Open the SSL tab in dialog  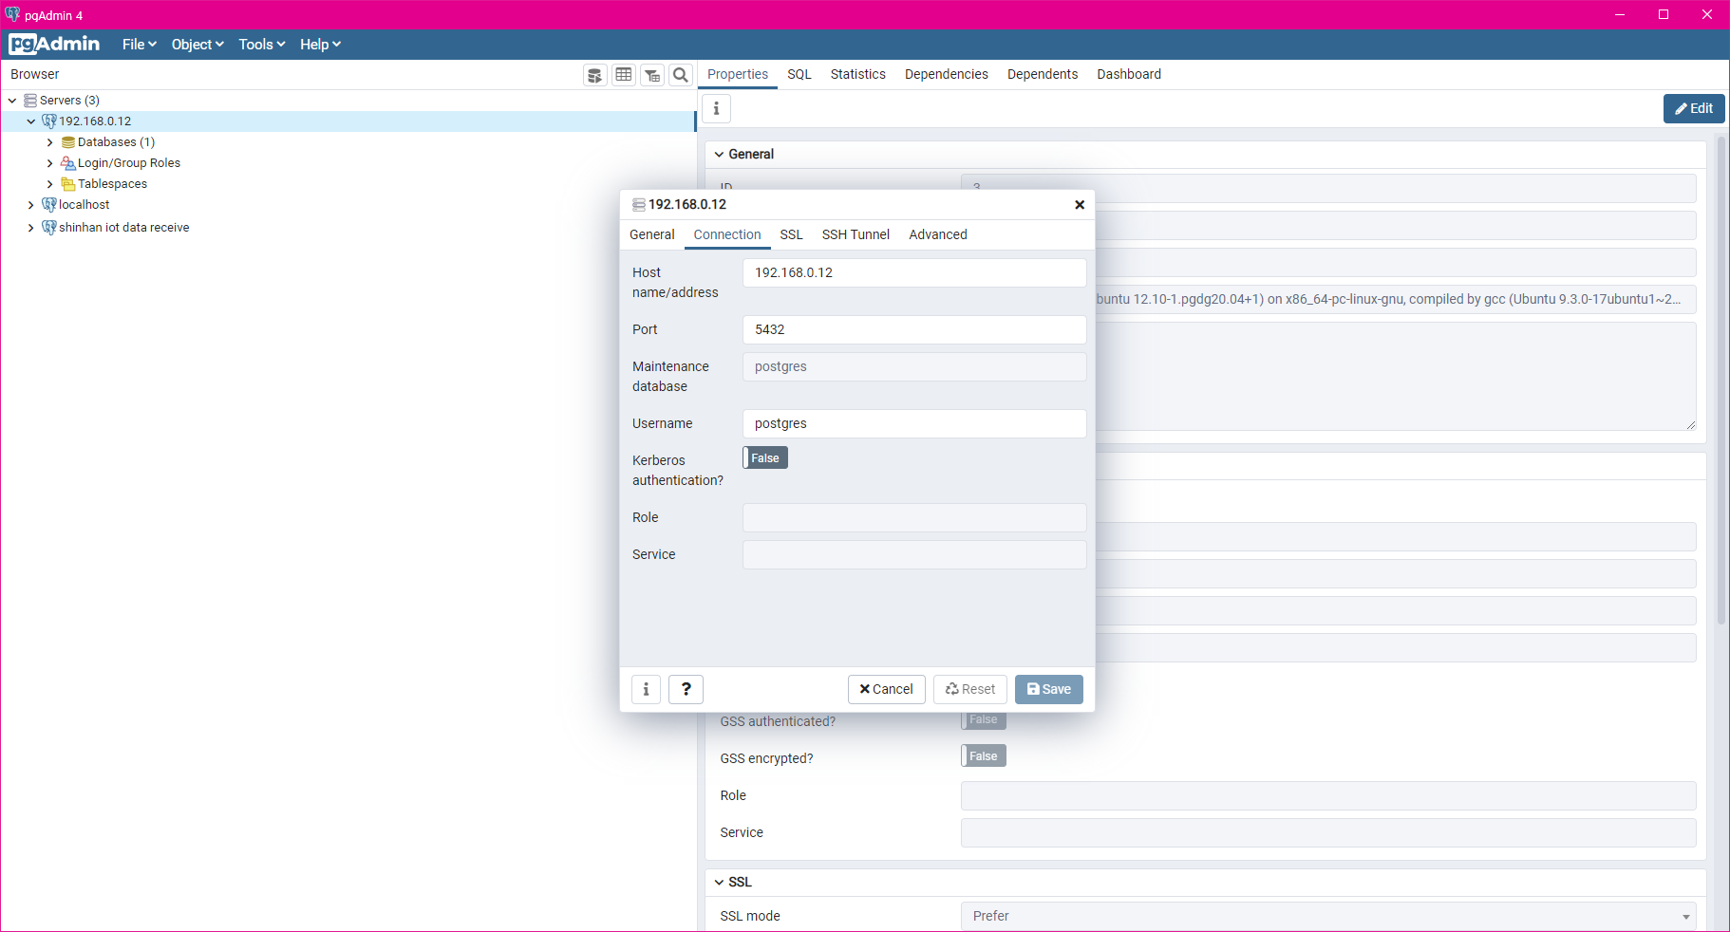792,234
